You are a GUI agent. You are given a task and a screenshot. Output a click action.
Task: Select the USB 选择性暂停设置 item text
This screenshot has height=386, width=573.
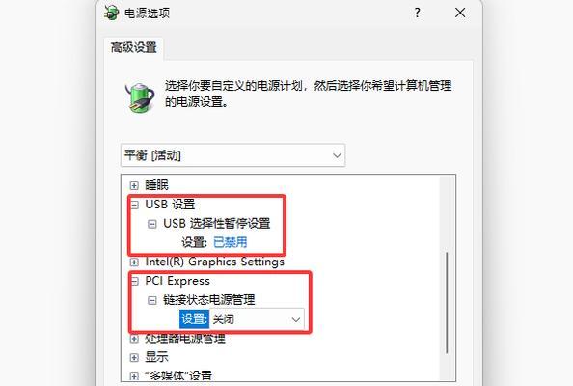point(217,223)
